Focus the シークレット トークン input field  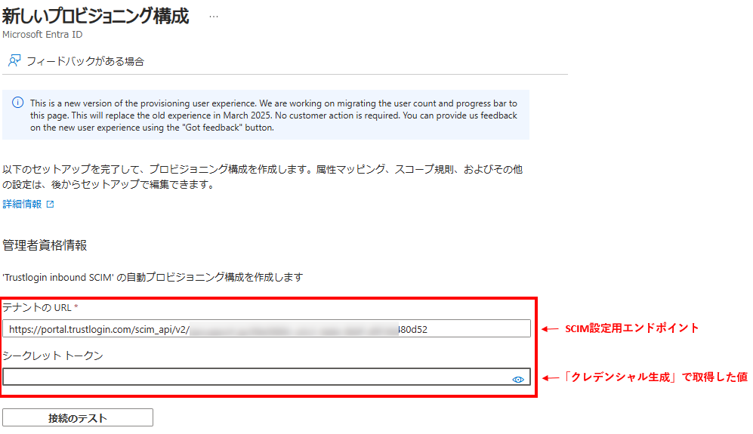pyautogui.click(x=267, y=377)
